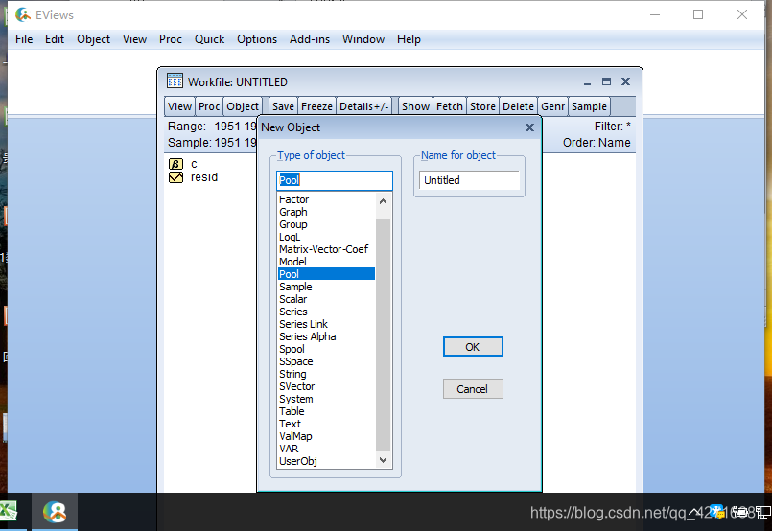Click the workfile Proc toolbar button
772x531 pixels.
[x=209, y=106]
